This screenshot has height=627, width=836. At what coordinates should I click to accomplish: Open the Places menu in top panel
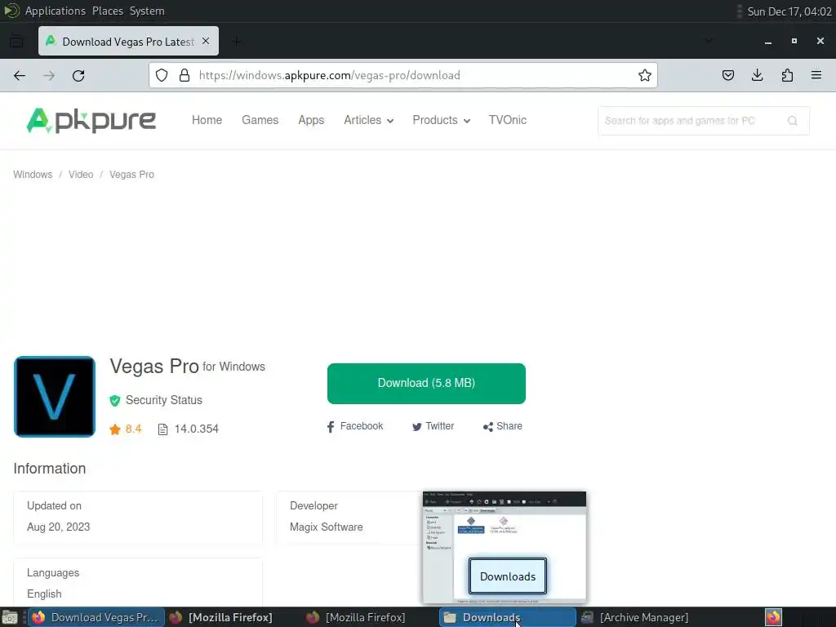click(x=108, y=11)
